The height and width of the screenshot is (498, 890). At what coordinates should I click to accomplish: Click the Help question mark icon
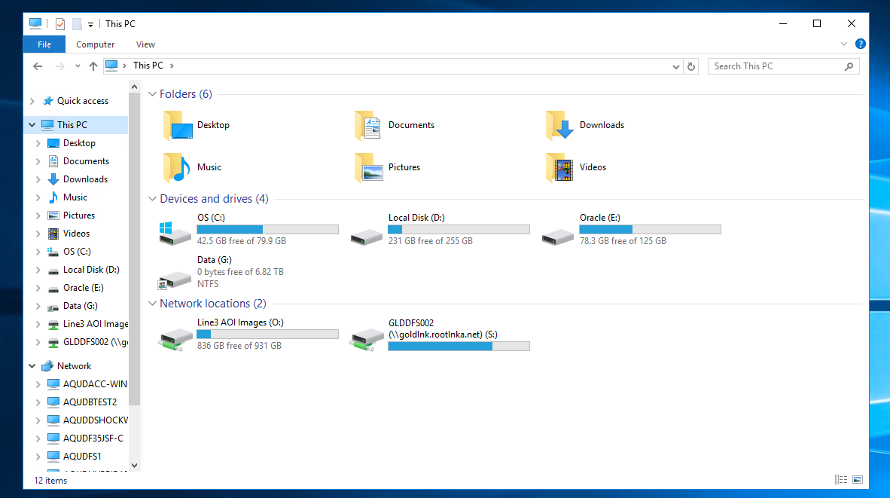[x=861, y=44]
